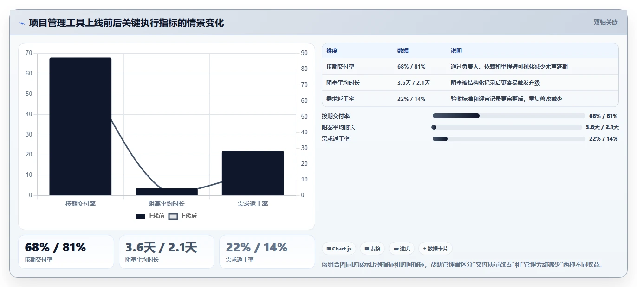
Task: Click the 需求返工率 bar in chart
Action: click(x=253, y=173)
